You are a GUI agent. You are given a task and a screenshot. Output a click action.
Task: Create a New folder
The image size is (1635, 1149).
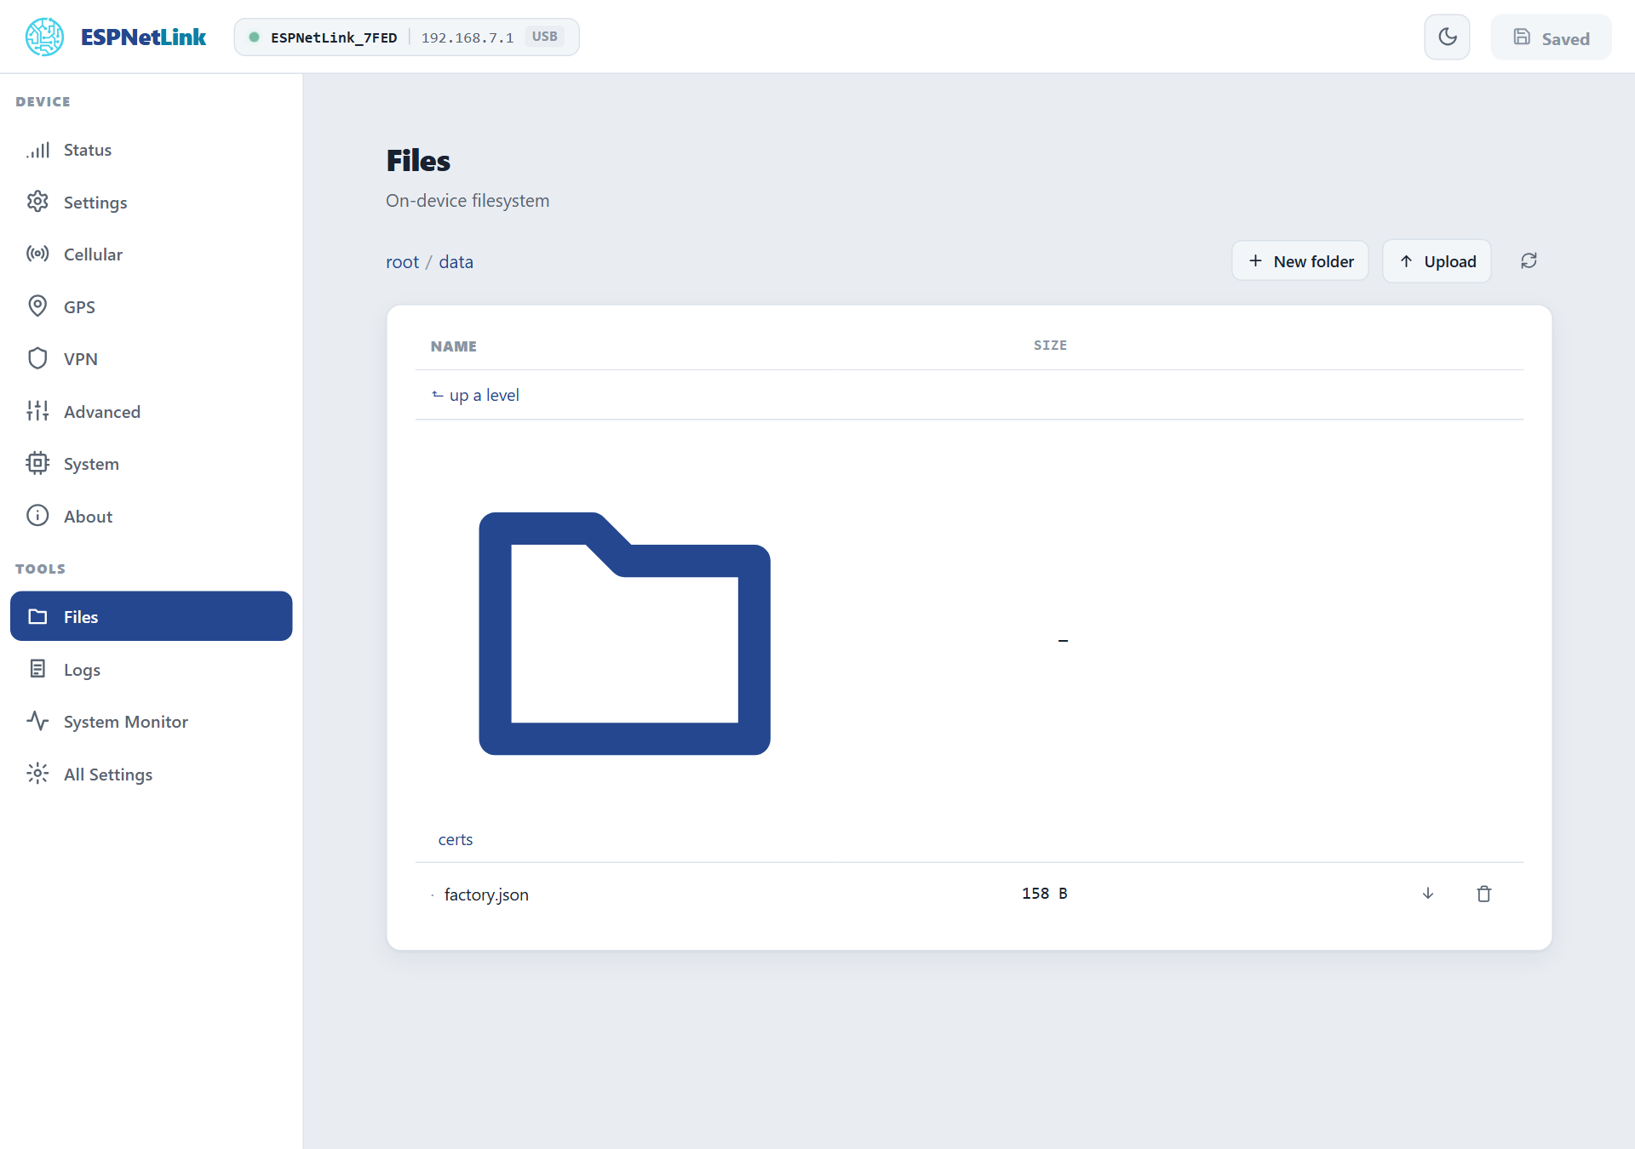point(1300,261)
